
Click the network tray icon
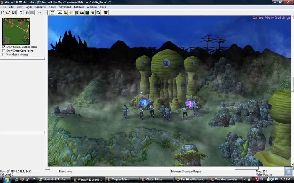(x=272, y=180)
